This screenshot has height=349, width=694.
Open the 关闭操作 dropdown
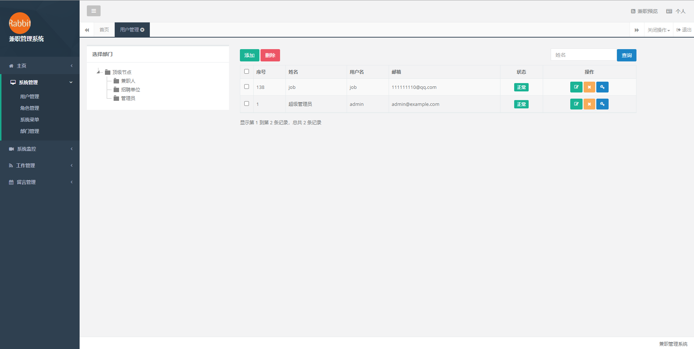click(659, 30)
